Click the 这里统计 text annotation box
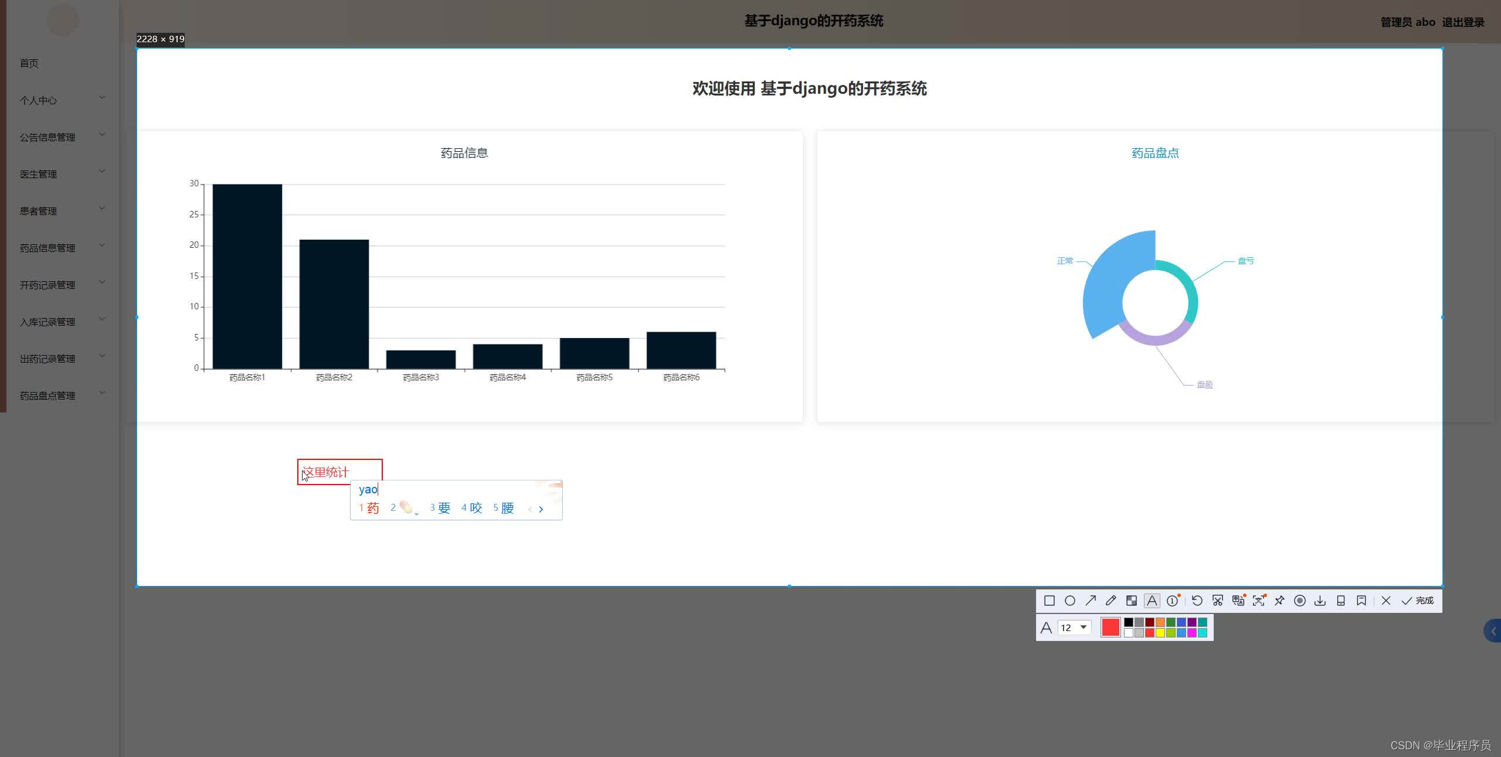Screen dimensions: 1501x757 340,472
